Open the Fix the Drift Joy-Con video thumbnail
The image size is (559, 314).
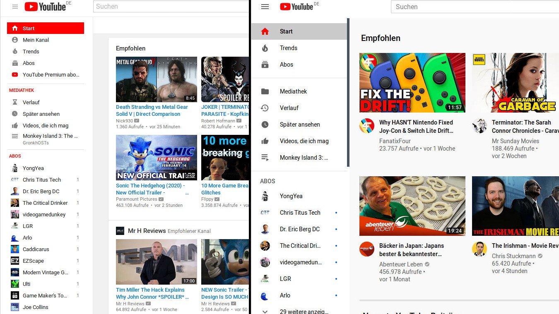pyautogui.click(x=412, y=82)
